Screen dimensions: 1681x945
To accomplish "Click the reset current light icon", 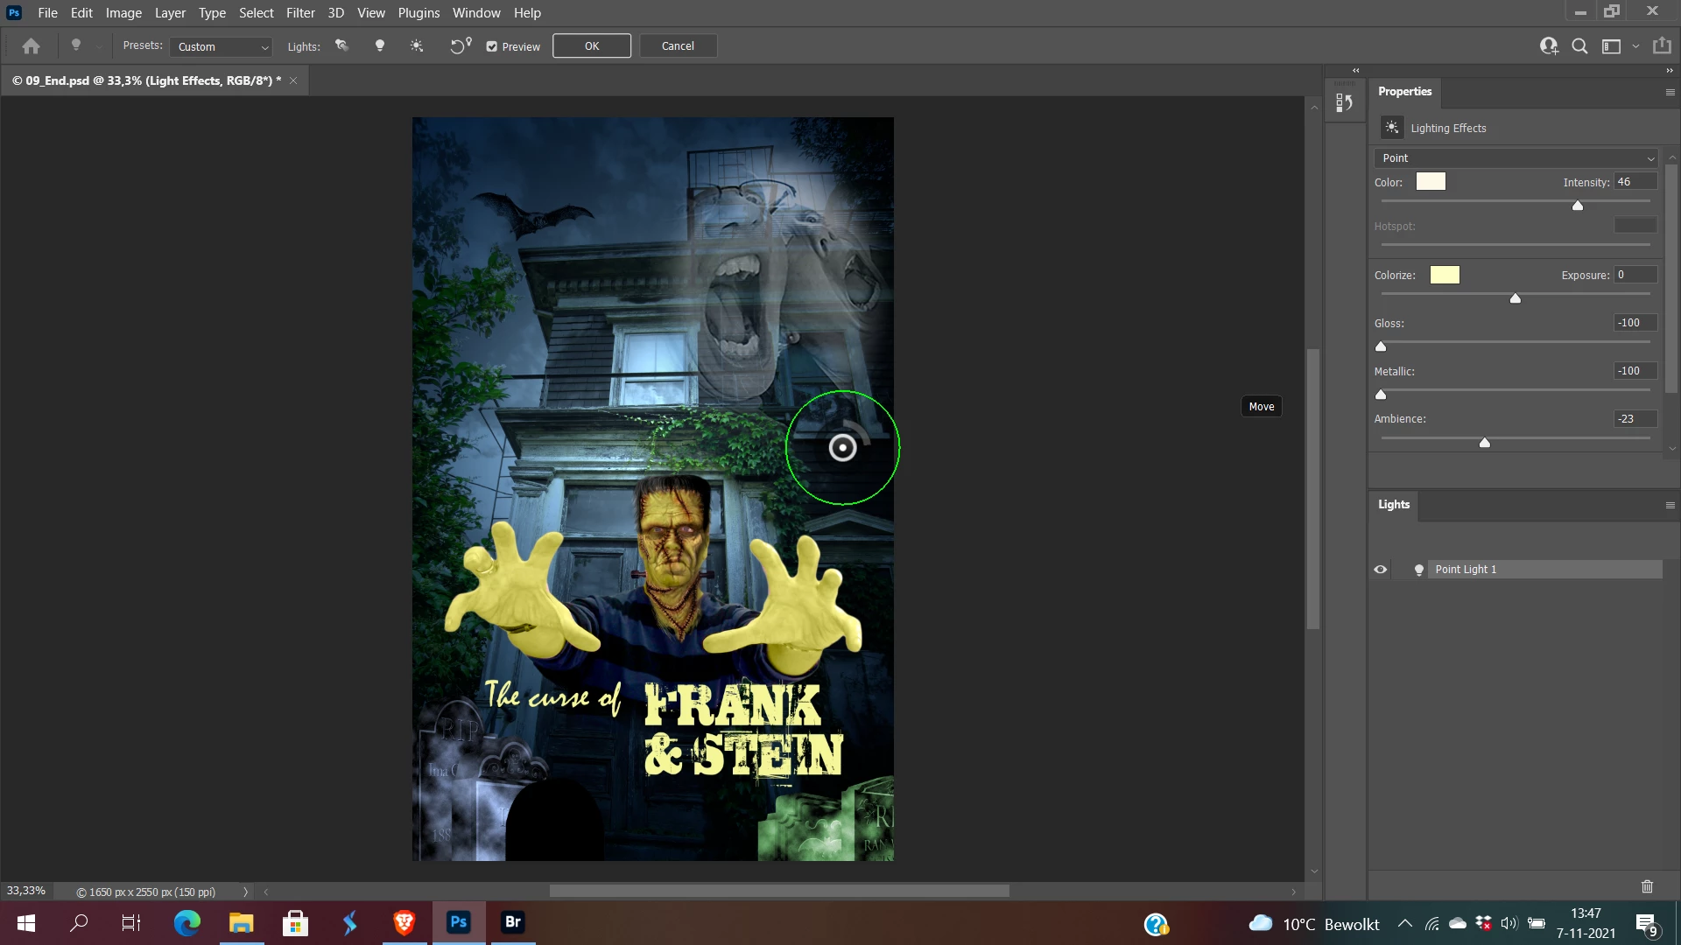I will [460, 46].
